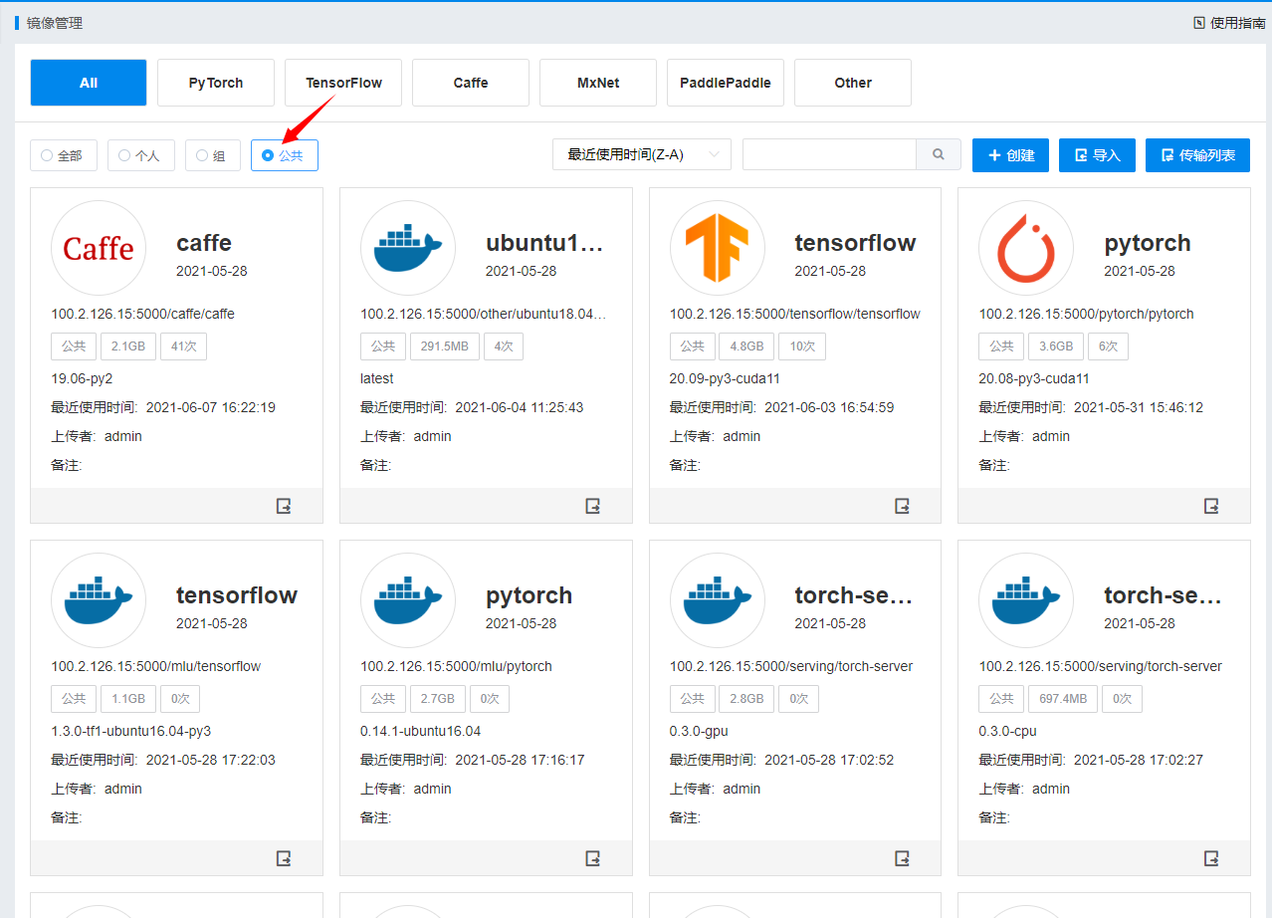
Task: Click export icon on ubuntu18.04 image card
Action: point(593,506)
